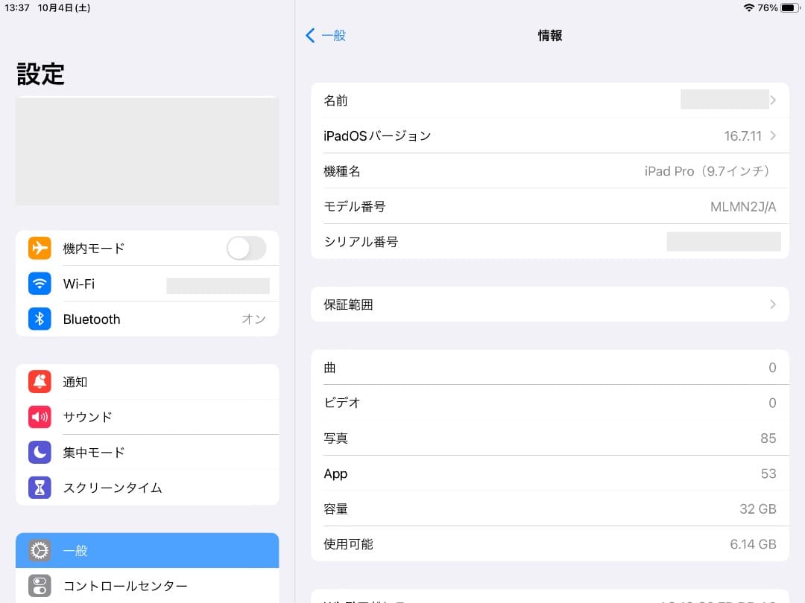This screenshot has width=805, height=603.
Task: Toggle the 機内モード switch on
Action: click(246, 248)
